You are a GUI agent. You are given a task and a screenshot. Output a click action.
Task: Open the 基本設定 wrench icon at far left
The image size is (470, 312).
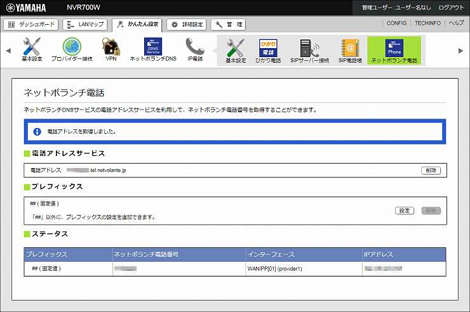click(x=32, y=49)
